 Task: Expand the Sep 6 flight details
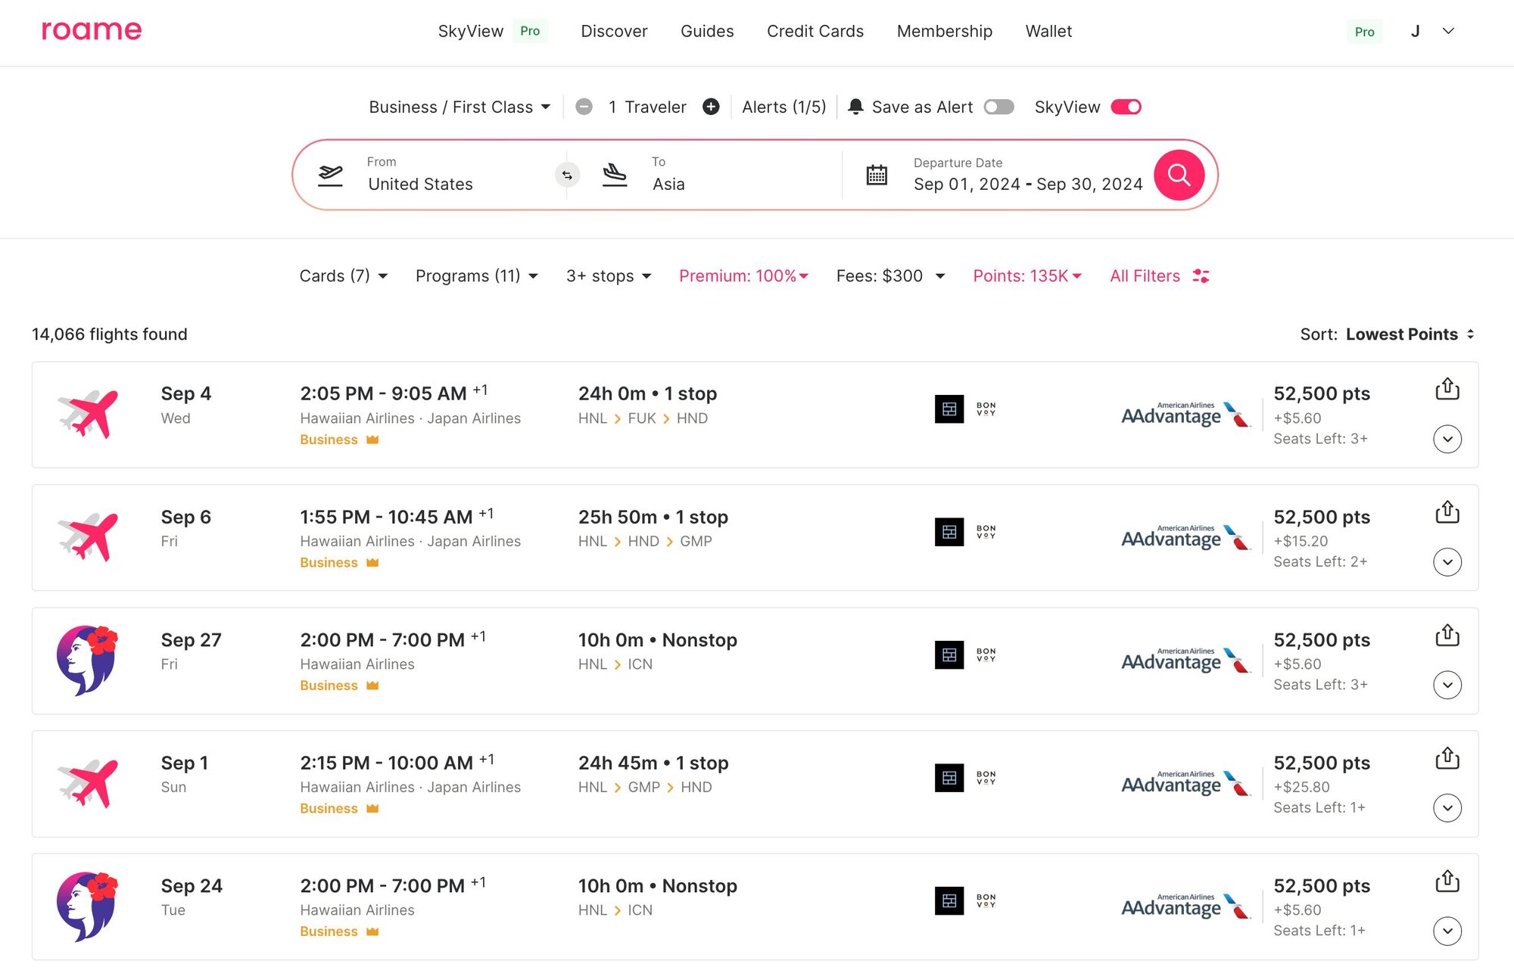(x=1447, y=561)
